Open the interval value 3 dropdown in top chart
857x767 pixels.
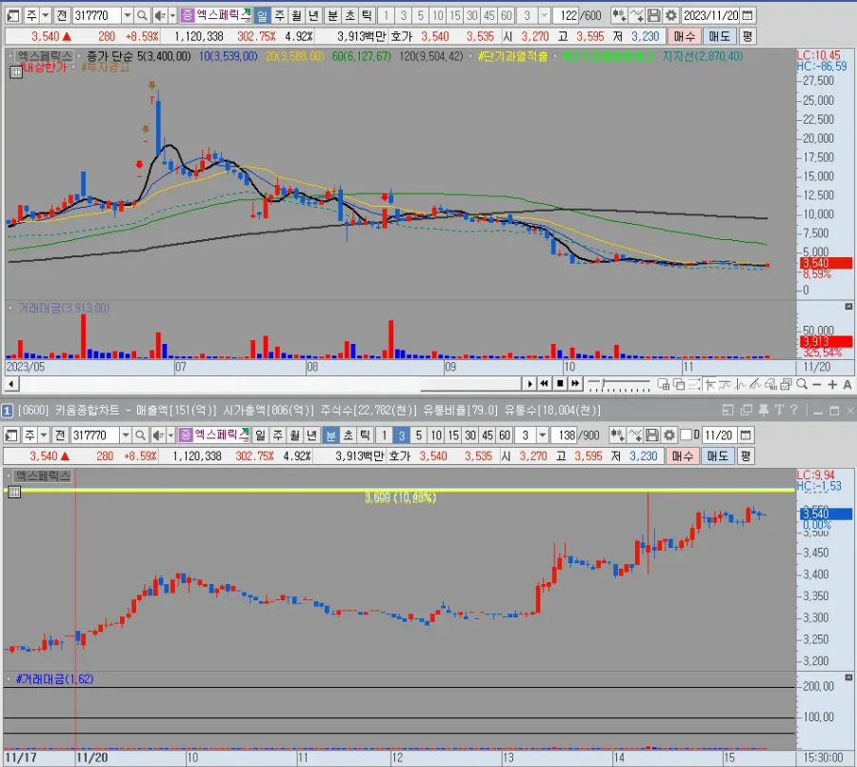544,15
